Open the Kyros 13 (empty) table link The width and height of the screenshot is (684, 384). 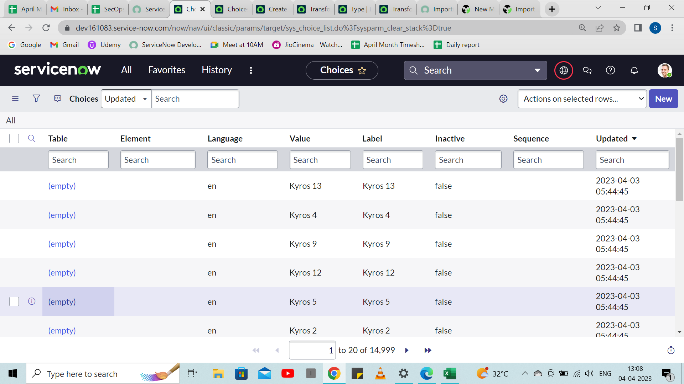(x=62, y=186)
